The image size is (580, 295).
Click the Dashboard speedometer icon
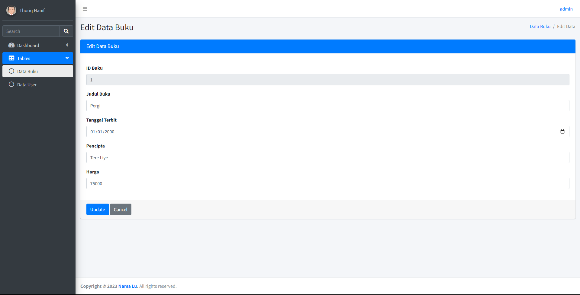[11, 45]
